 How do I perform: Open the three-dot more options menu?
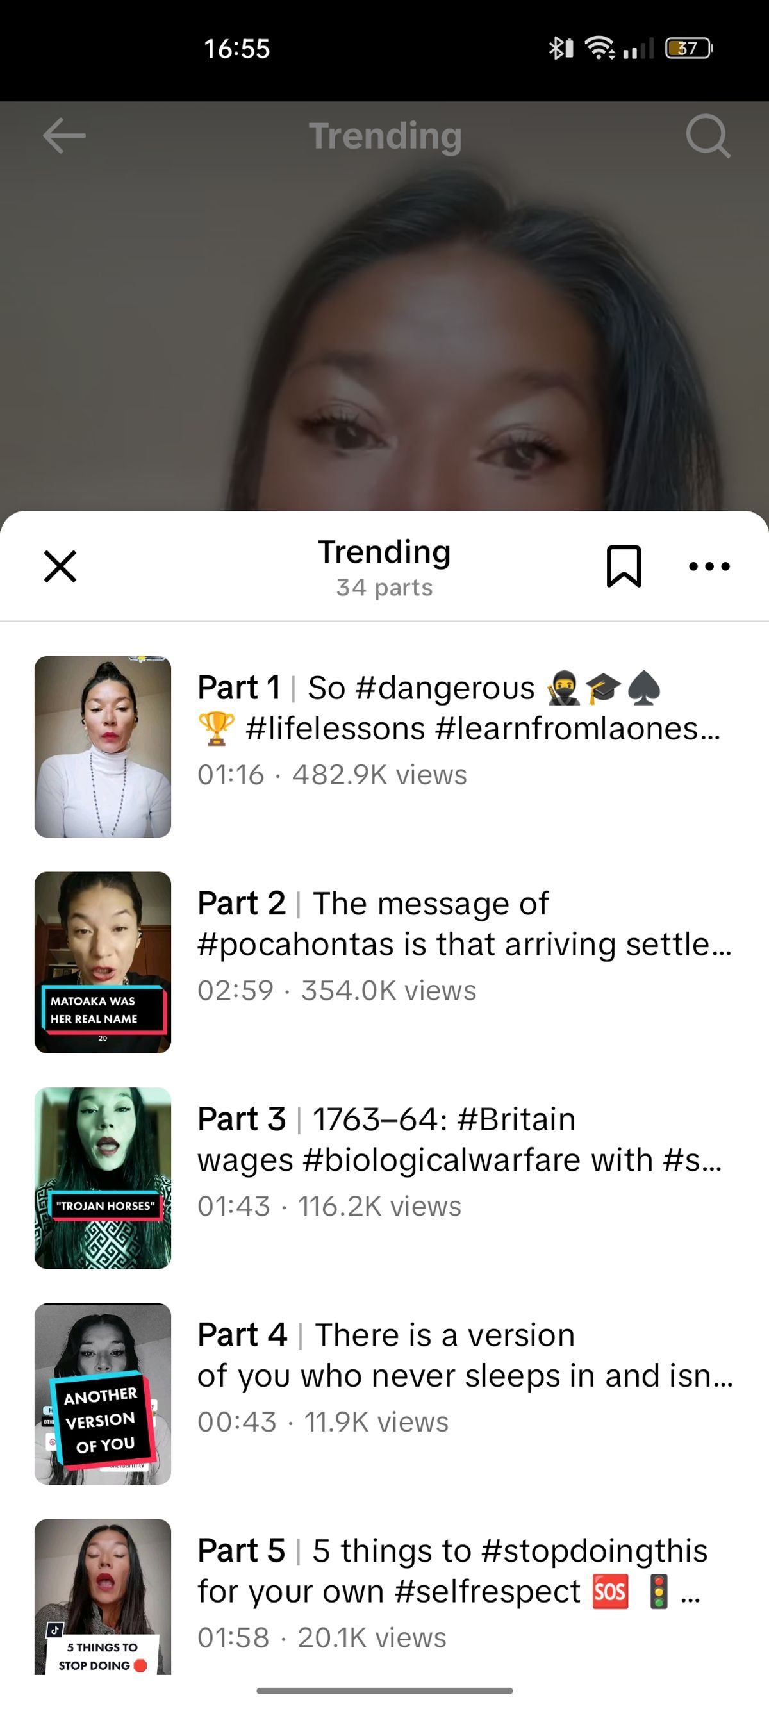tap(709, 566)
